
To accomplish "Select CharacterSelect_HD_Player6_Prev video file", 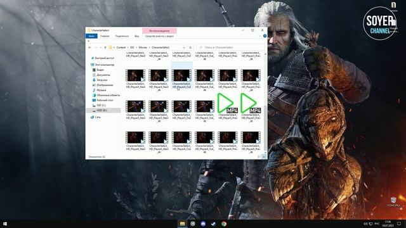I will 228,141.
